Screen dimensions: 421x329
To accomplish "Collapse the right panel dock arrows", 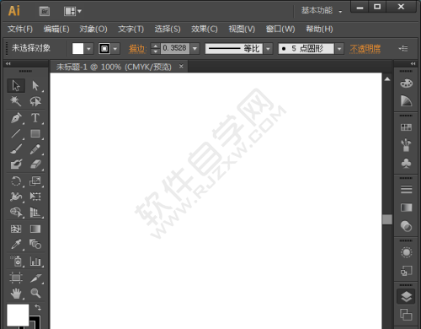I will (413, 63).
